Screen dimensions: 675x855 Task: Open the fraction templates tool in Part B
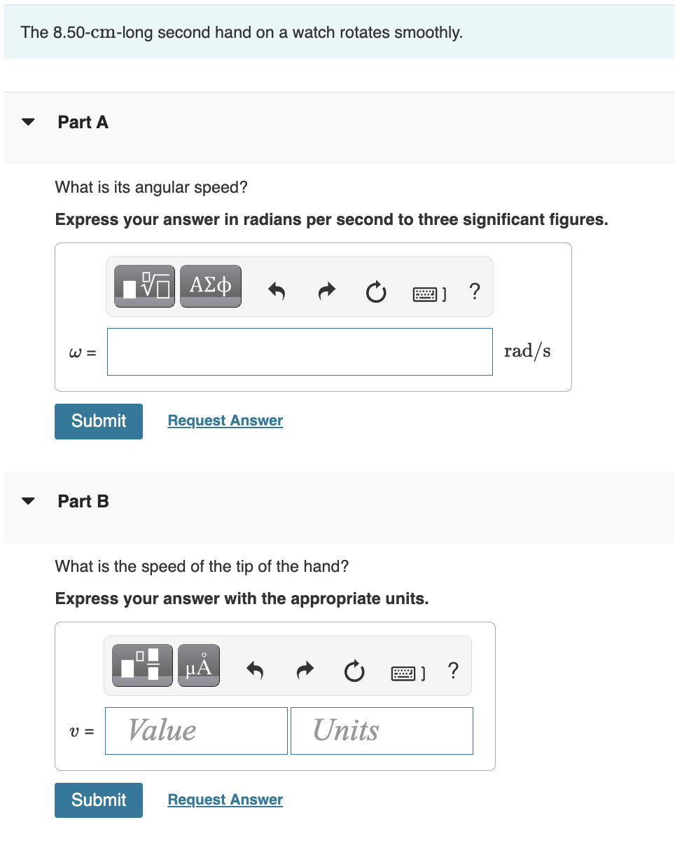[x=142, y=665]
